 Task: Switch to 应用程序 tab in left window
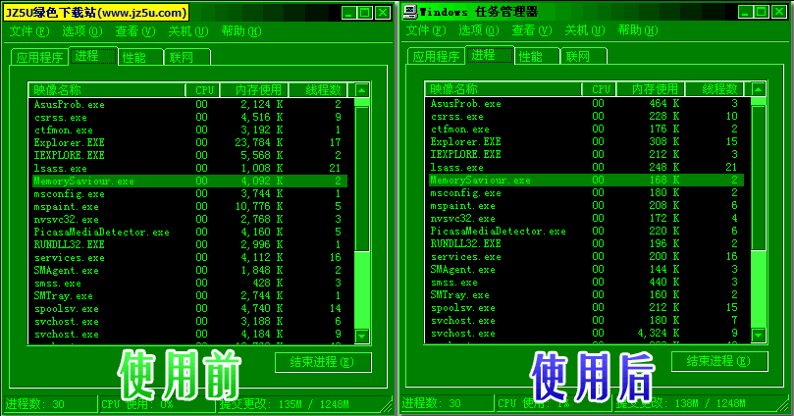pos(39,57)
